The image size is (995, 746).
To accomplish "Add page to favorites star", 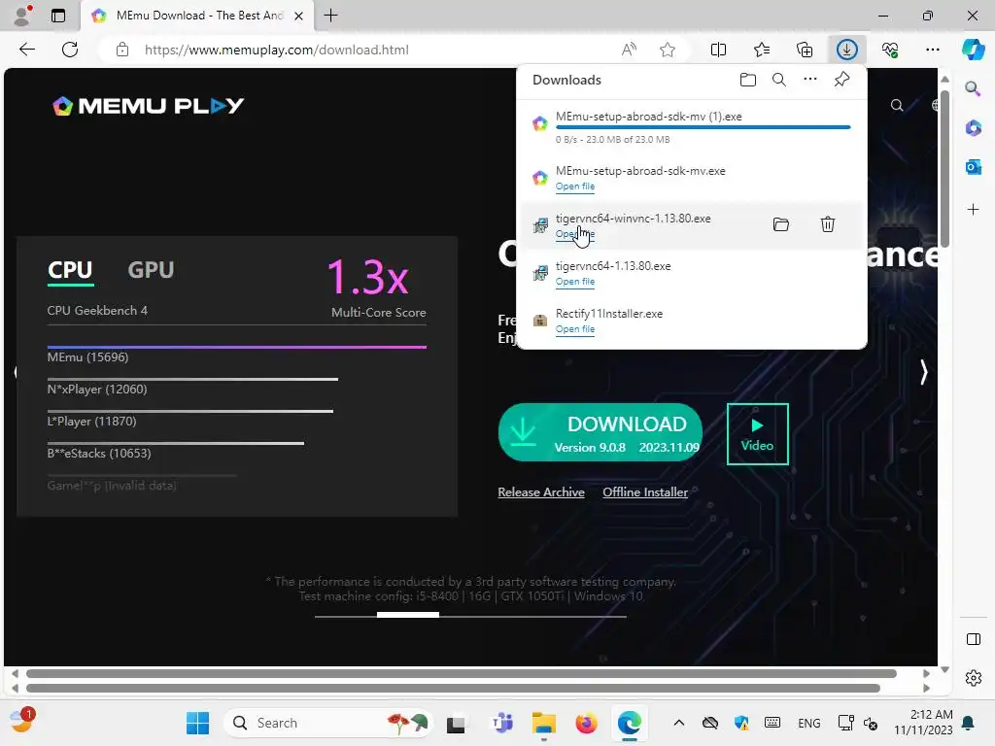I will coord(667,50).
